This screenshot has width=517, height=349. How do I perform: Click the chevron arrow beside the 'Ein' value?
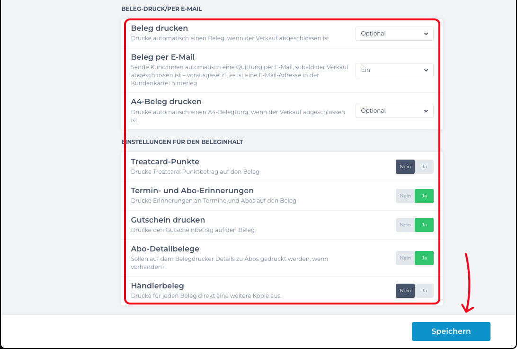[426, 70]
